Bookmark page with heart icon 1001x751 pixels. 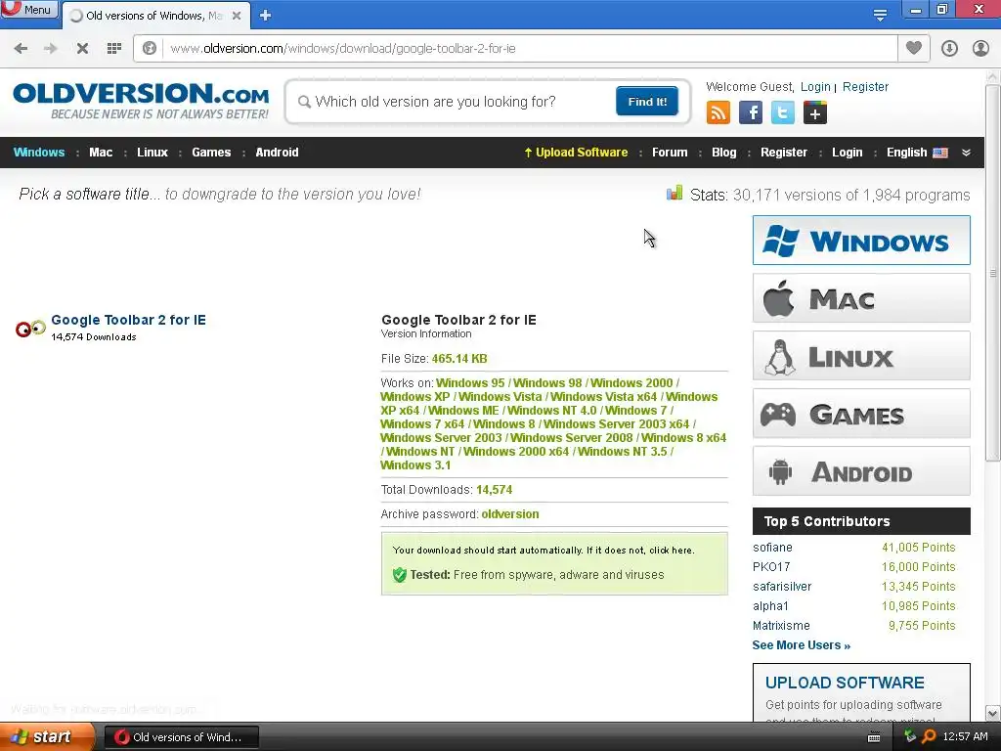pyautogui.click(x=914, y=48)
